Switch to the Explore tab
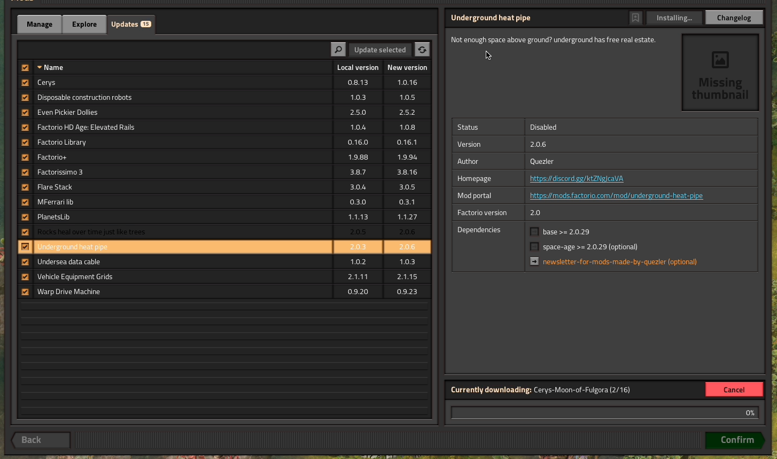777x459 pixels. [x=84, y=24]
